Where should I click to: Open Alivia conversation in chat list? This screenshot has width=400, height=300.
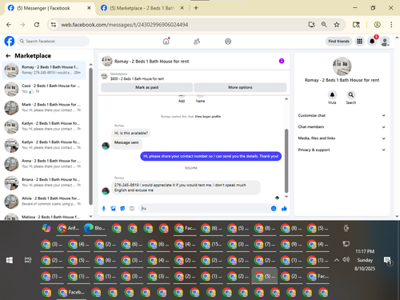point(44,202)
